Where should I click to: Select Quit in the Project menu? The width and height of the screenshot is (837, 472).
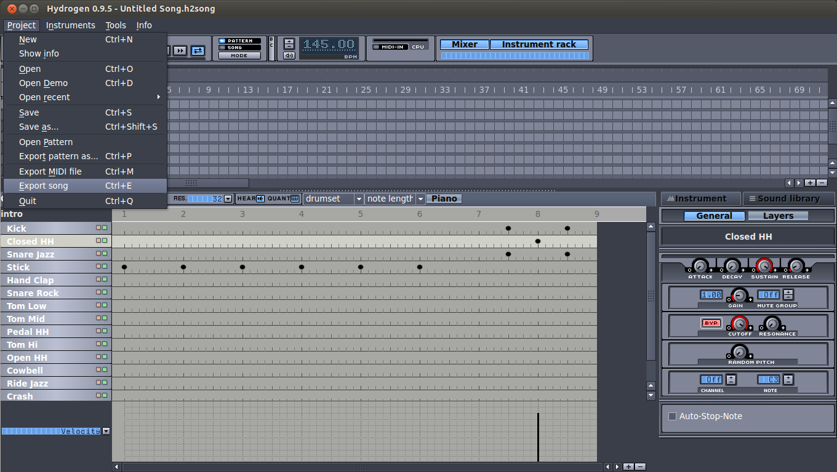[x=85, y=201]
